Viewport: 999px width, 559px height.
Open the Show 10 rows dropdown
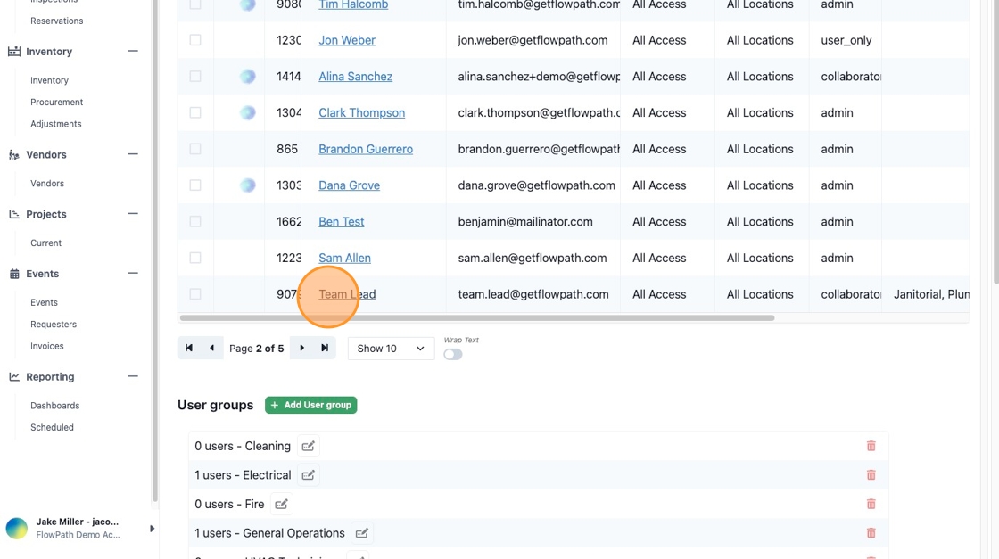point(391,349)
